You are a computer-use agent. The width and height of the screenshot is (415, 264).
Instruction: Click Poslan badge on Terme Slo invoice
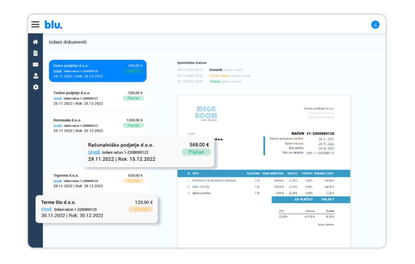point(141,209)
